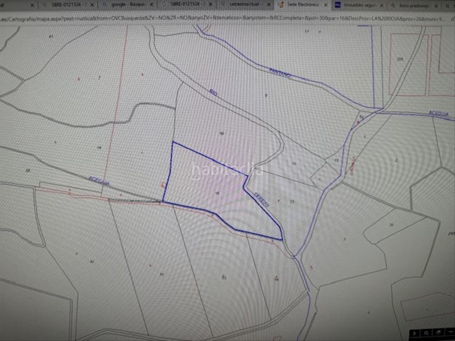
Task: Close the google Búsqueda tab
Action: (152, 5)
